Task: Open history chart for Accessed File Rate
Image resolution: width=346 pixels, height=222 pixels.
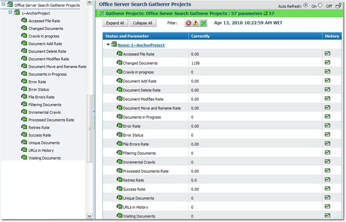Action: [x=328, y=53]
